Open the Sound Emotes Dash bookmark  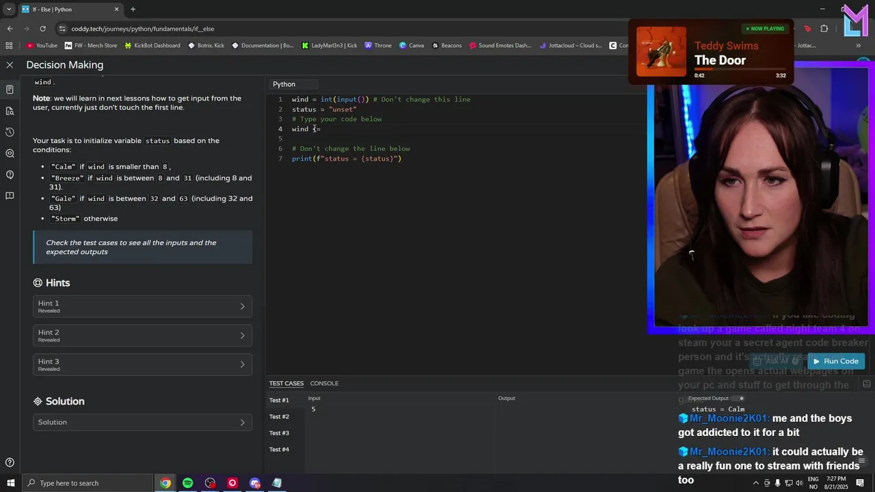tap(500, 46)
